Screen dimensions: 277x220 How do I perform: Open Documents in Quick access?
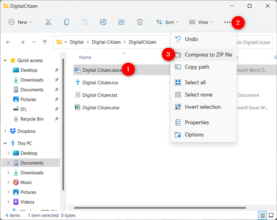coord(32,90)
